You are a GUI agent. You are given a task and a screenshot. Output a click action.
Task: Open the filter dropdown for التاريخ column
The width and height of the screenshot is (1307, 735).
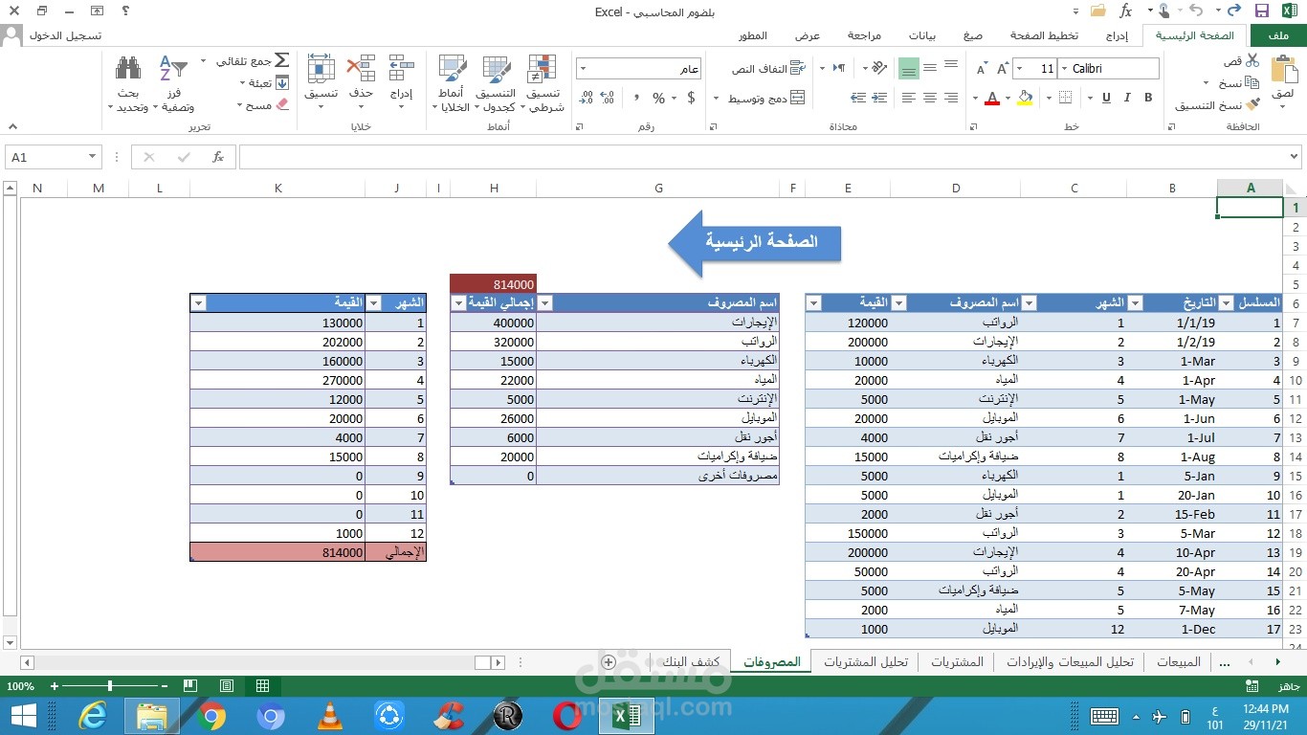coord(1135,303)
